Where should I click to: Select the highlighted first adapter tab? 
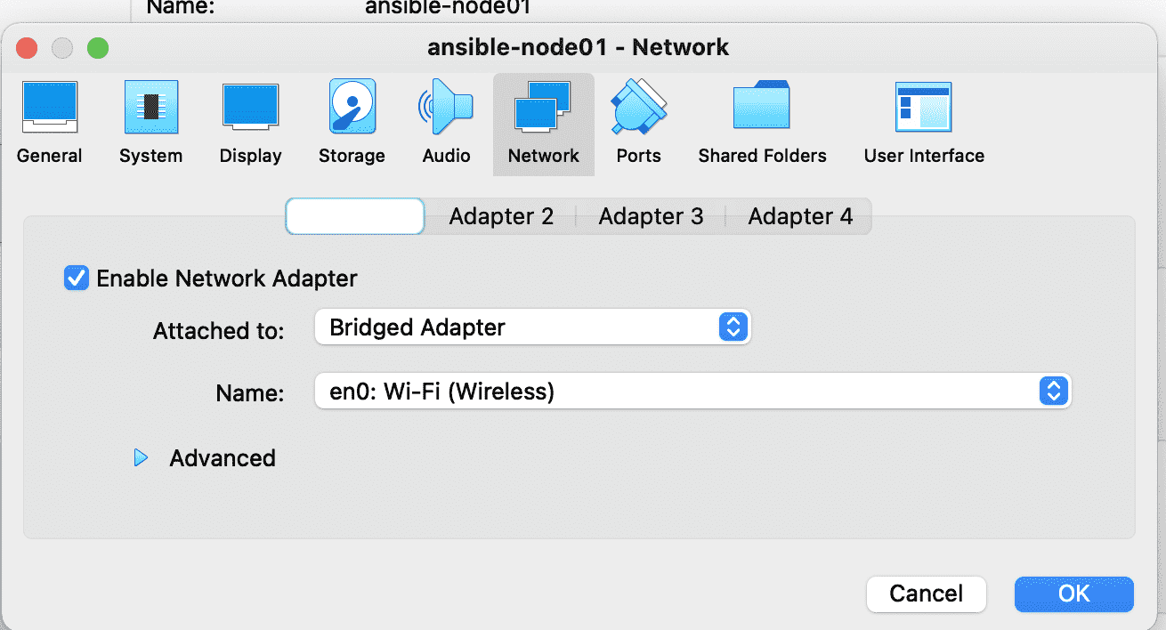point(355,216)
